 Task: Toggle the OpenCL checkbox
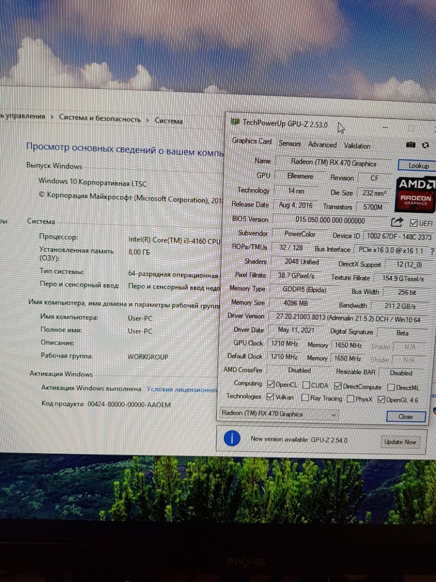(x=271, y=384)
